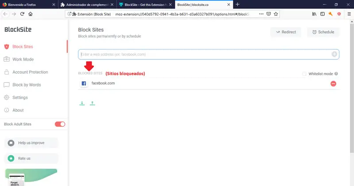Click the BlockSite logo
This screenshot has height=186, width=354.
point(18,29)
